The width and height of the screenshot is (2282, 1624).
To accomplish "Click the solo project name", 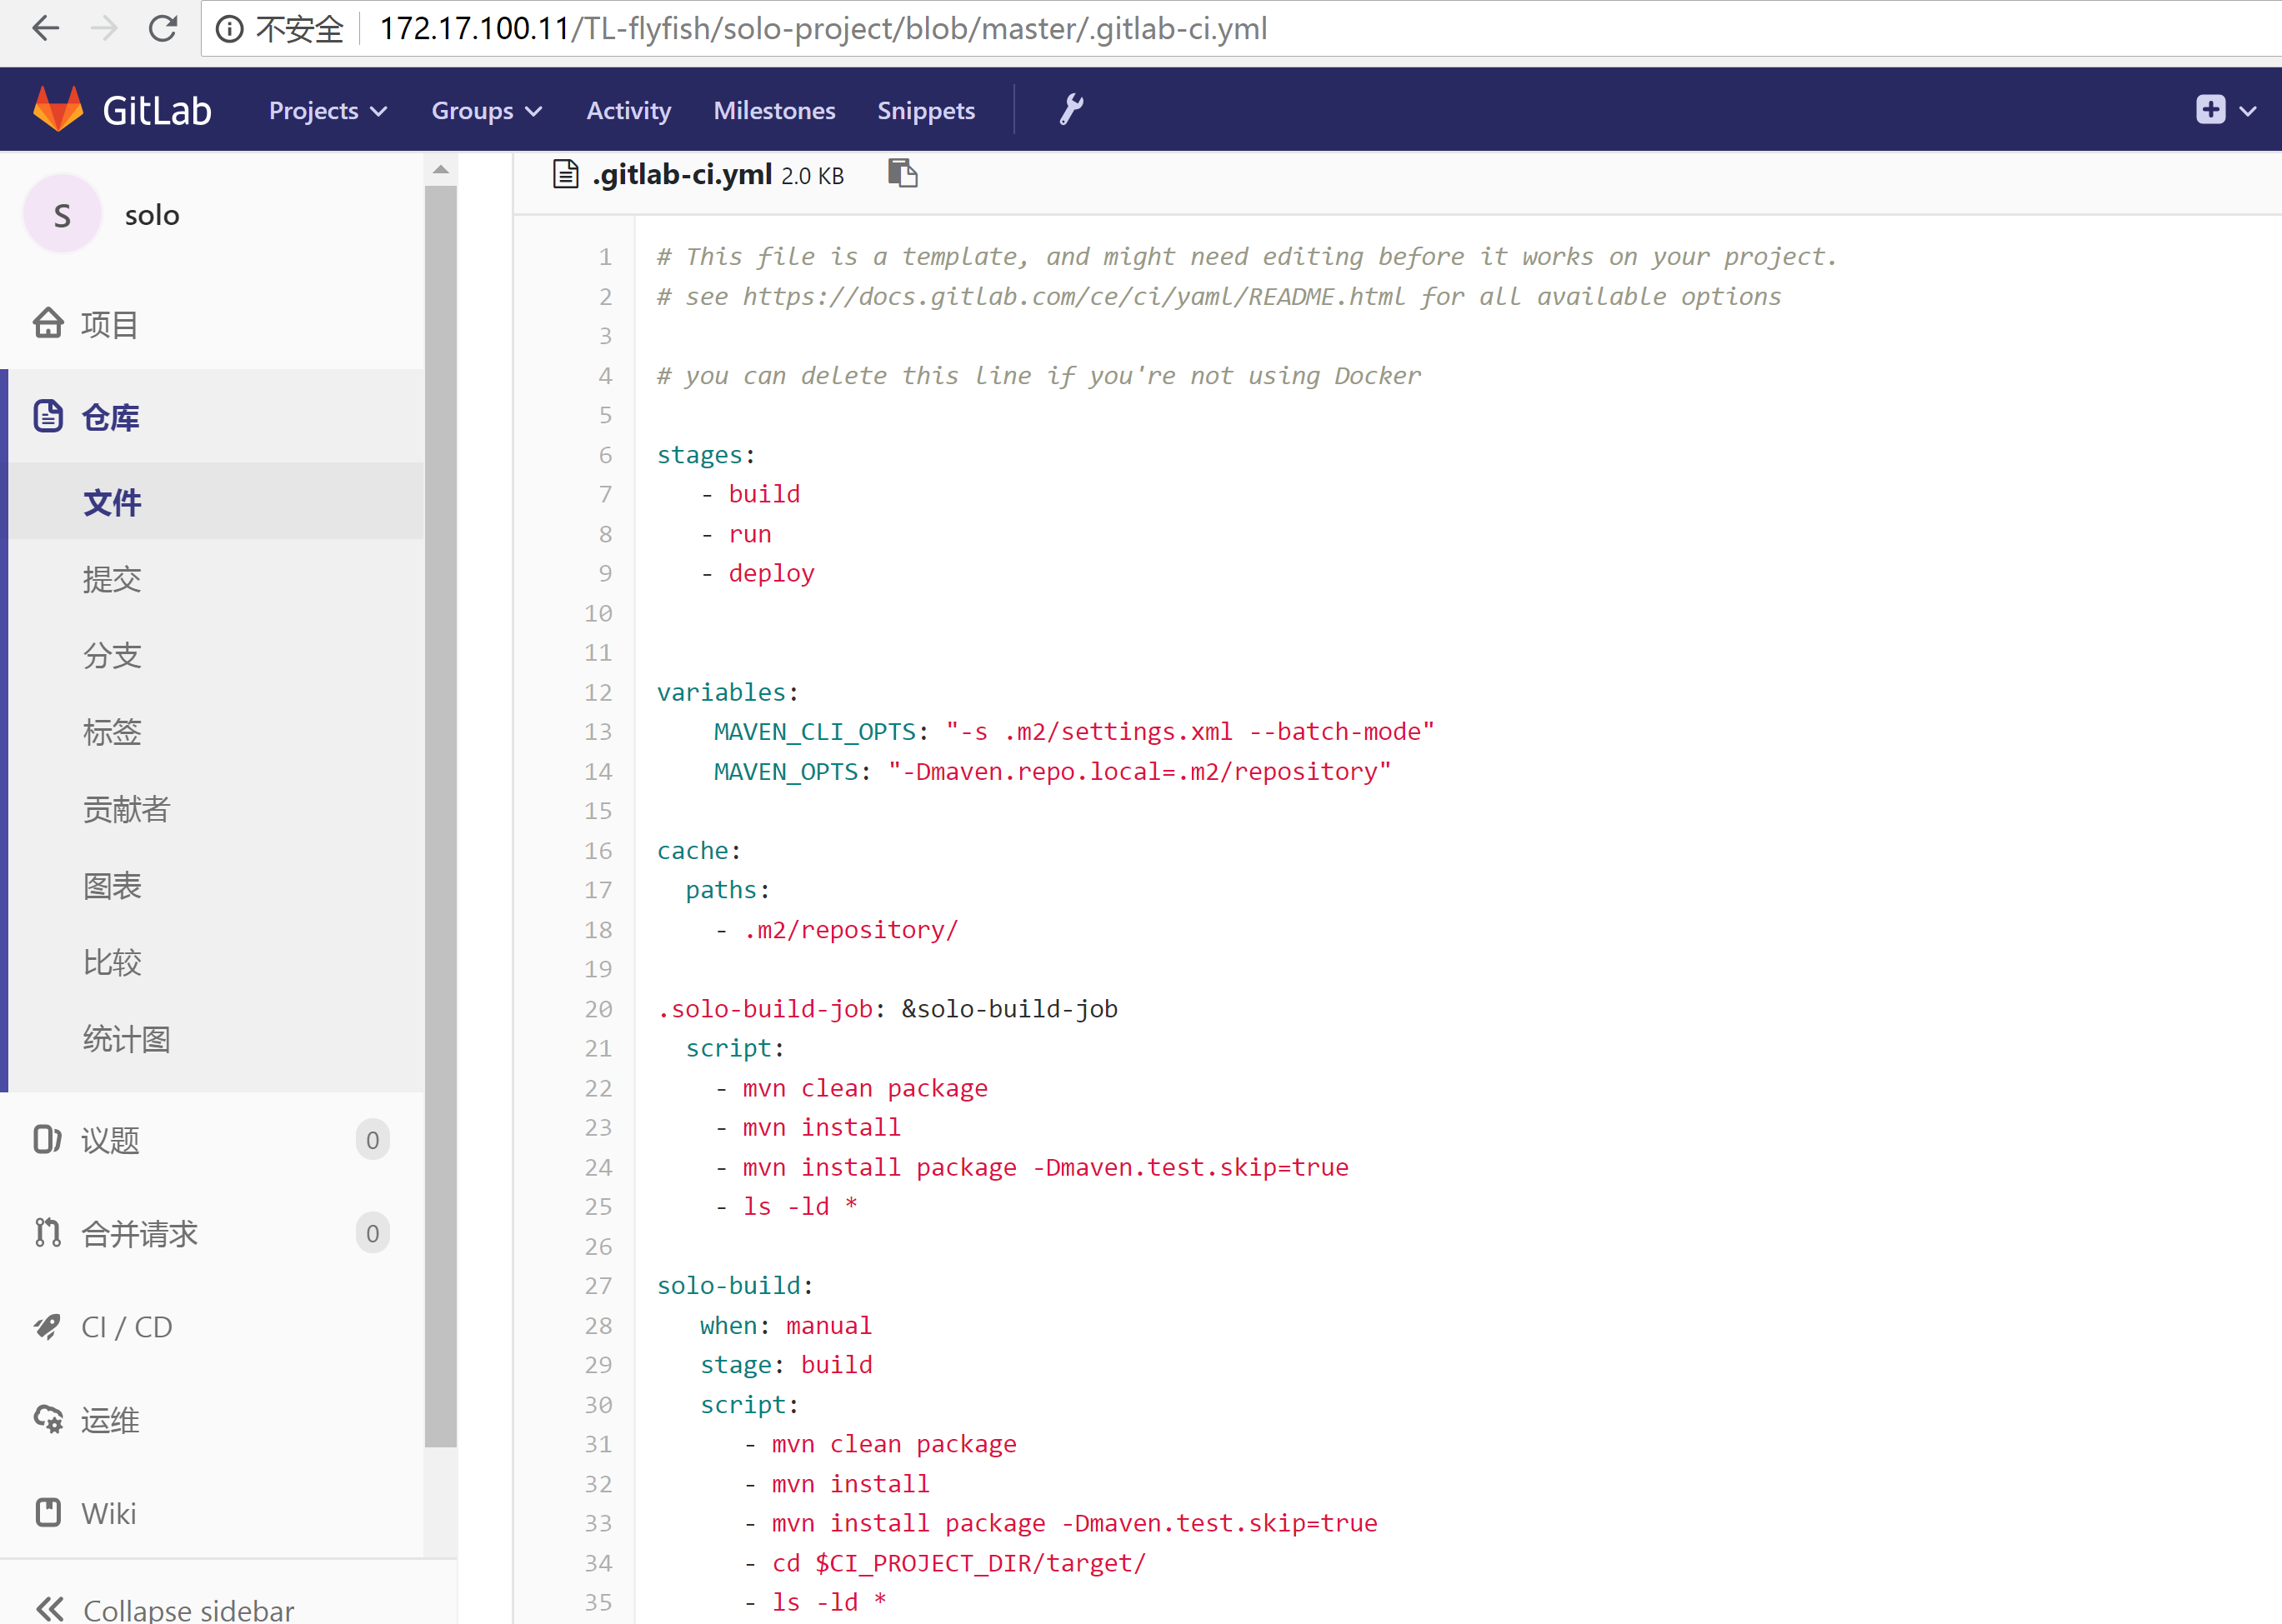I will pyautogui.click(x=152, y=215).
